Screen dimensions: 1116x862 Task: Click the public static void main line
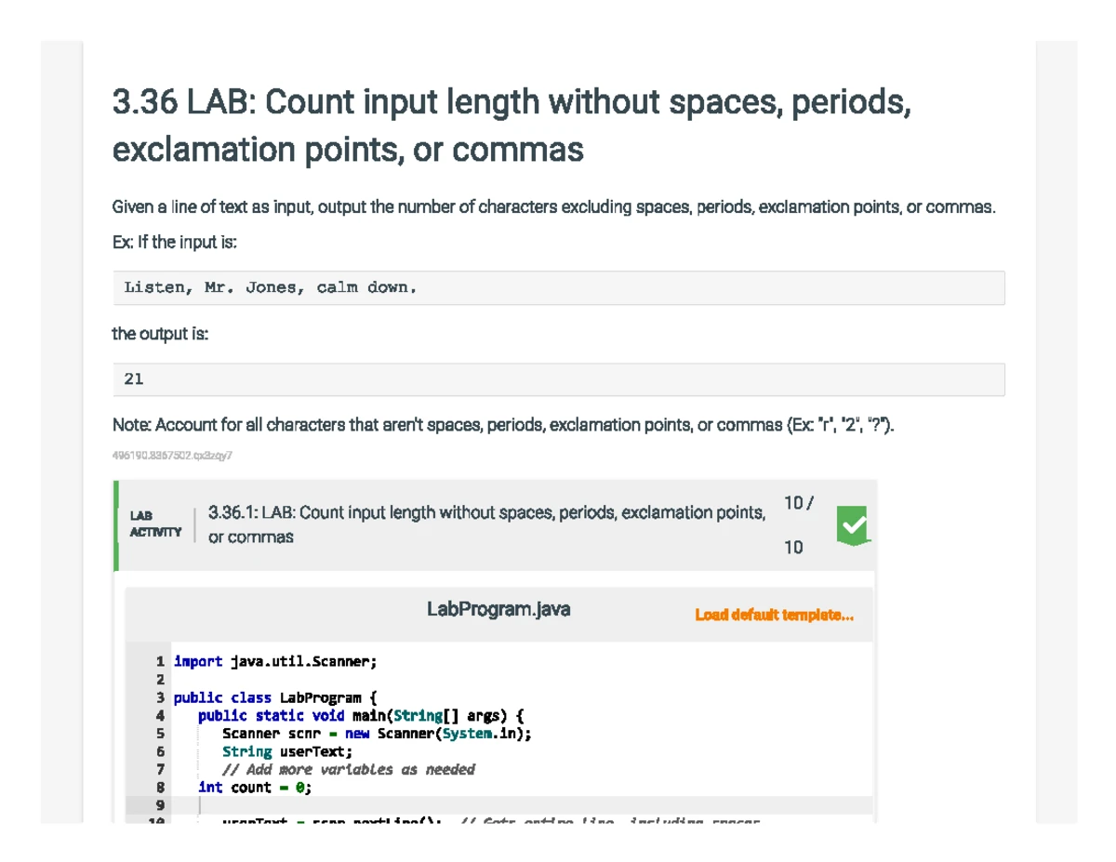[x=361, y=716]
